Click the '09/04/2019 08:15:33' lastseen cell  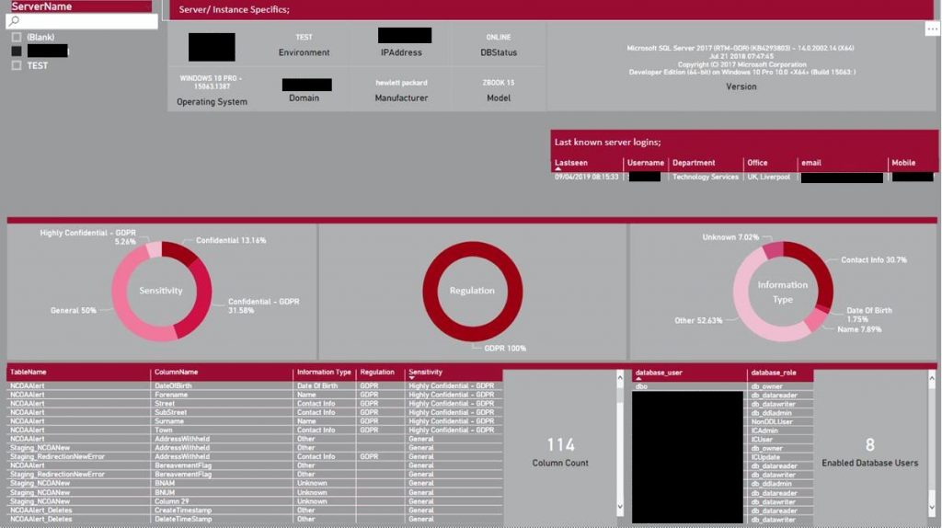click(x=586, y=178)
